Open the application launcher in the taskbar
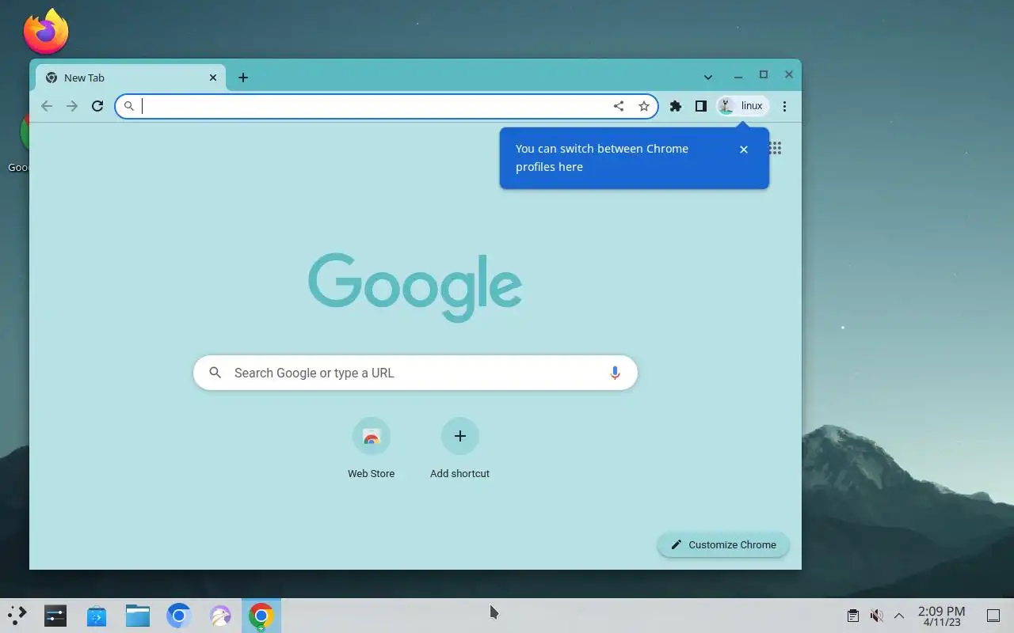The image size is (1014, 633). (17, 616)
